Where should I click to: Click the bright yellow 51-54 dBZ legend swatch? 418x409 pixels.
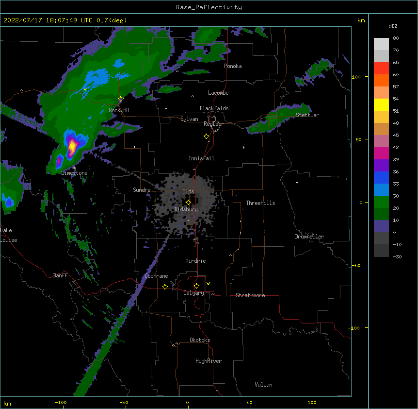(381, 104)
